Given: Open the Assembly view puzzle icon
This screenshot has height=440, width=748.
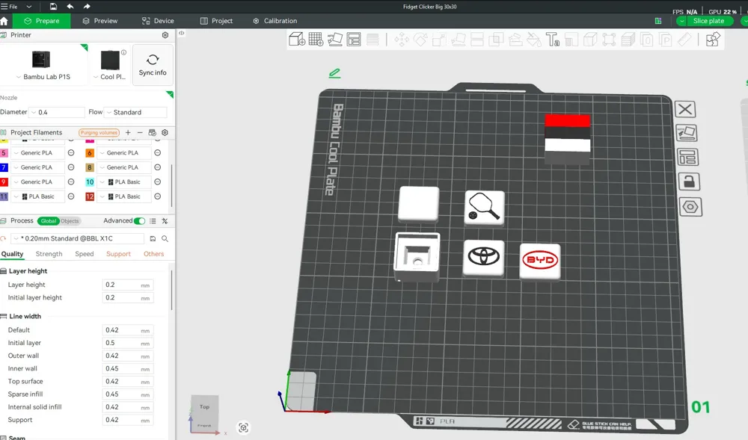Looking at the screenshot, I should click(713, 40).
